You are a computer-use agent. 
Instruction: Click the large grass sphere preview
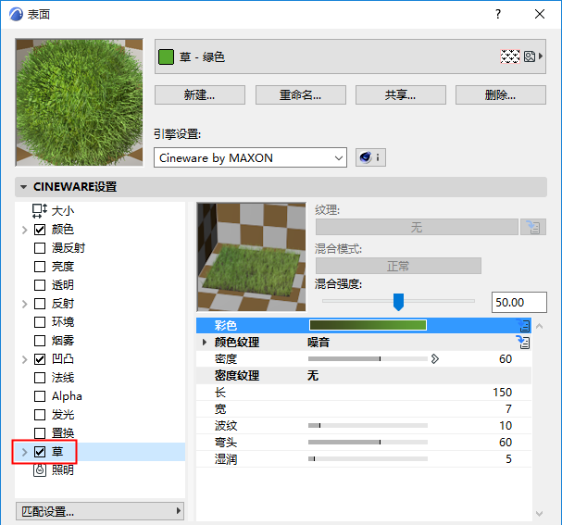point(80,103)
